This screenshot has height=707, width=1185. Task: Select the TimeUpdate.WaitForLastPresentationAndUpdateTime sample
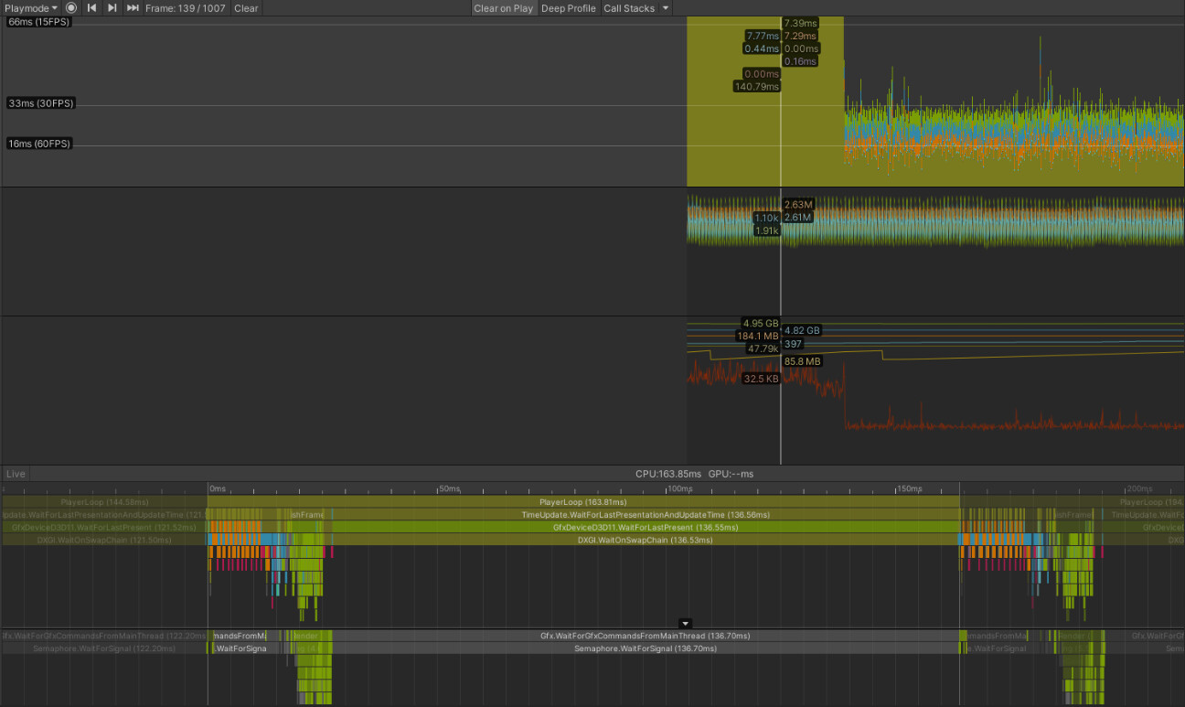coord(582,514)
